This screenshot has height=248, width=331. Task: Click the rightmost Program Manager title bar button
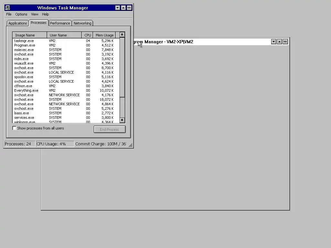285,42
